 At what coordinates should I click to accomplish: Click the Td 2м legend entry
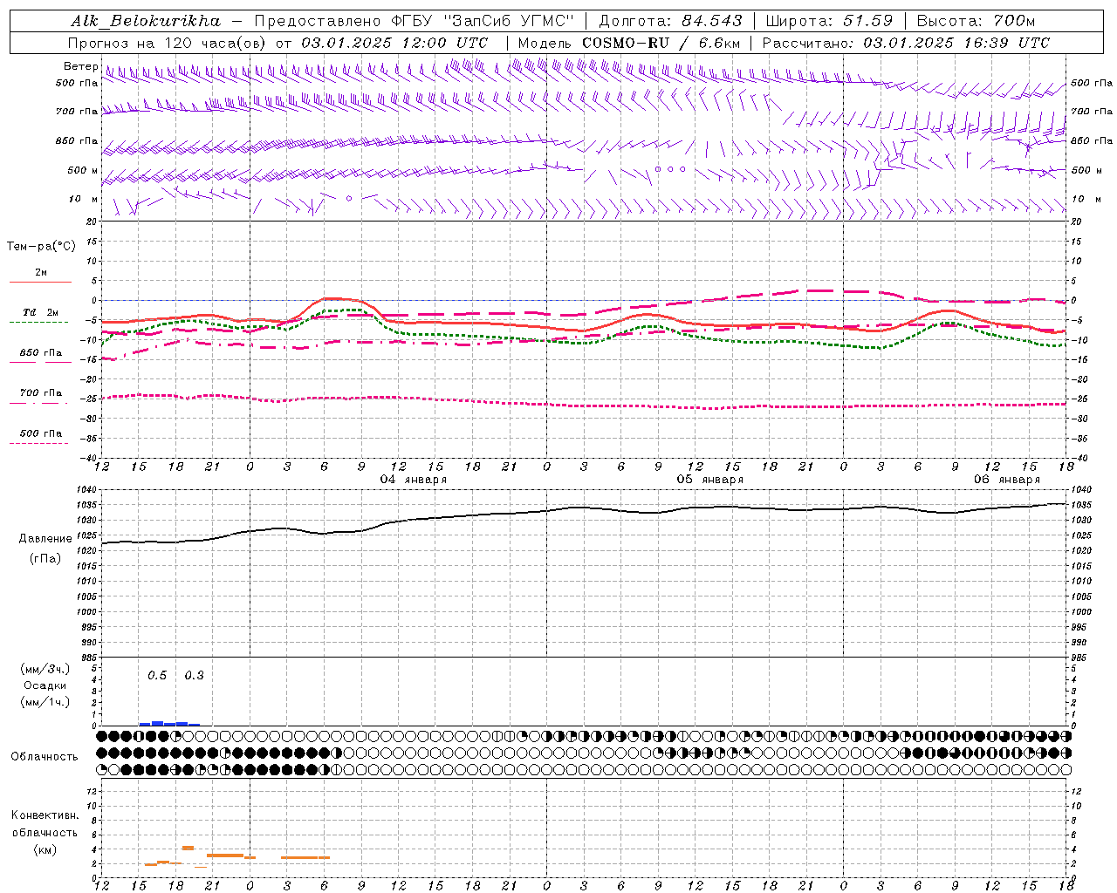pyautogui.click(x=40, y=312)
